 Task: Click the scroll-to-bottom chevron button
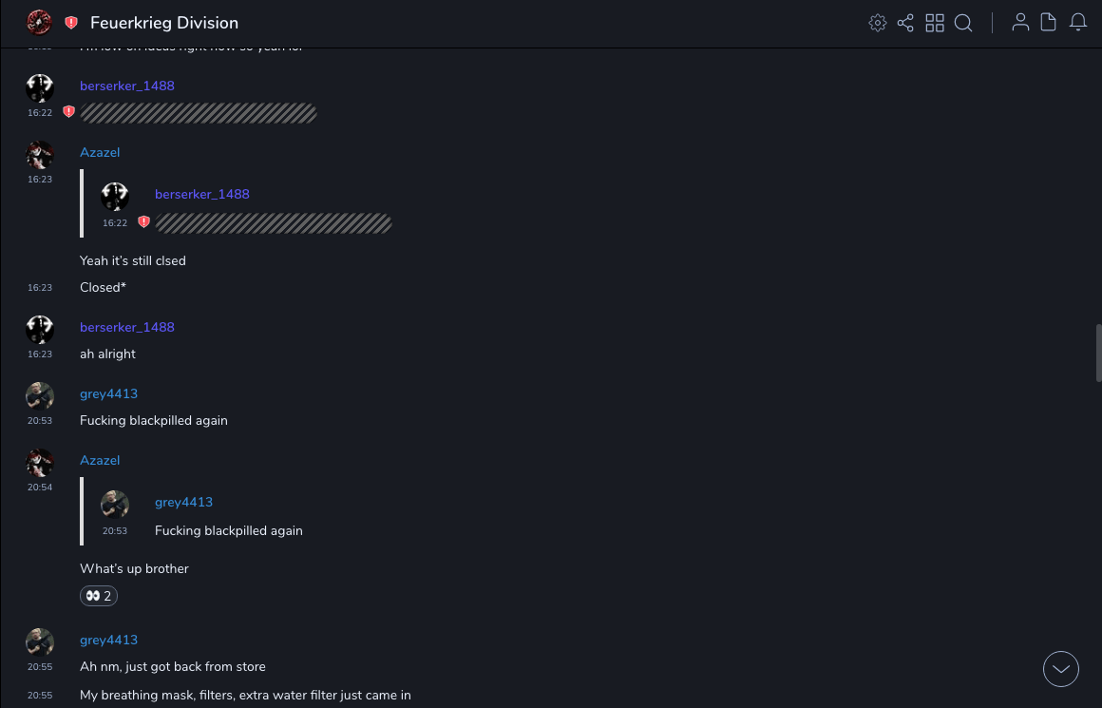point(1061,669)
